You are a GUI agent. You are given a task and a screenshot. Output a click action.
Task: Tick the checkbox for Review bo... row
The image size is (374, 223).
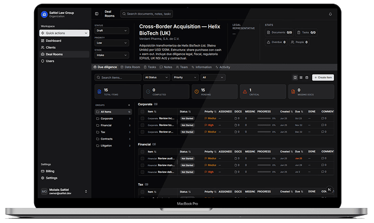click(143, 125)
